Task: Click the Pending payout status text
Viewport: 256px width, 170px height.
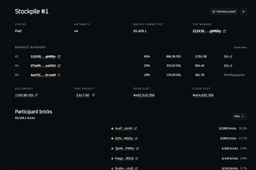Action: click(234, 75)
